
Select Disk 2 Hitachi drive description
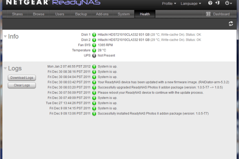pos(150,40)
